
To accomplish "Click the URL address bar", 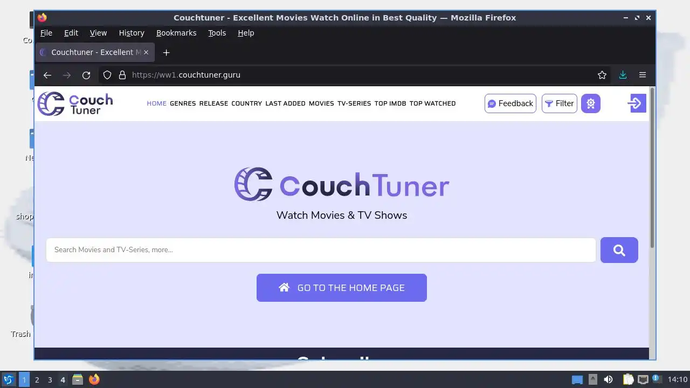I will point(356,75).
